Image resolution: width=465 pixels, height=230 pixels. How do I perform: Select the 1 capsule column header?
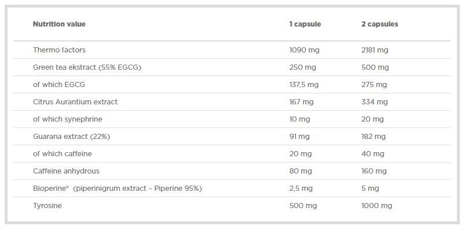pos(305,24)
